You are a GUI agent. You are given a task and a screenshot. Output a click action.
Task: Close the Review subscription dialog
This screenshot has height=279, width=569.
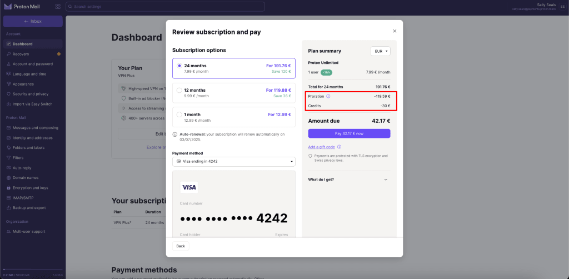395,31
